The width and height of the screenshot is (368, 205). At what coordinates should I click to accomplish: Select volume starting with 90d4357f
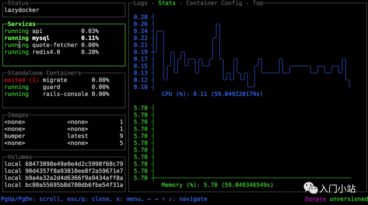pyautogui.click(x=64, y=171)
